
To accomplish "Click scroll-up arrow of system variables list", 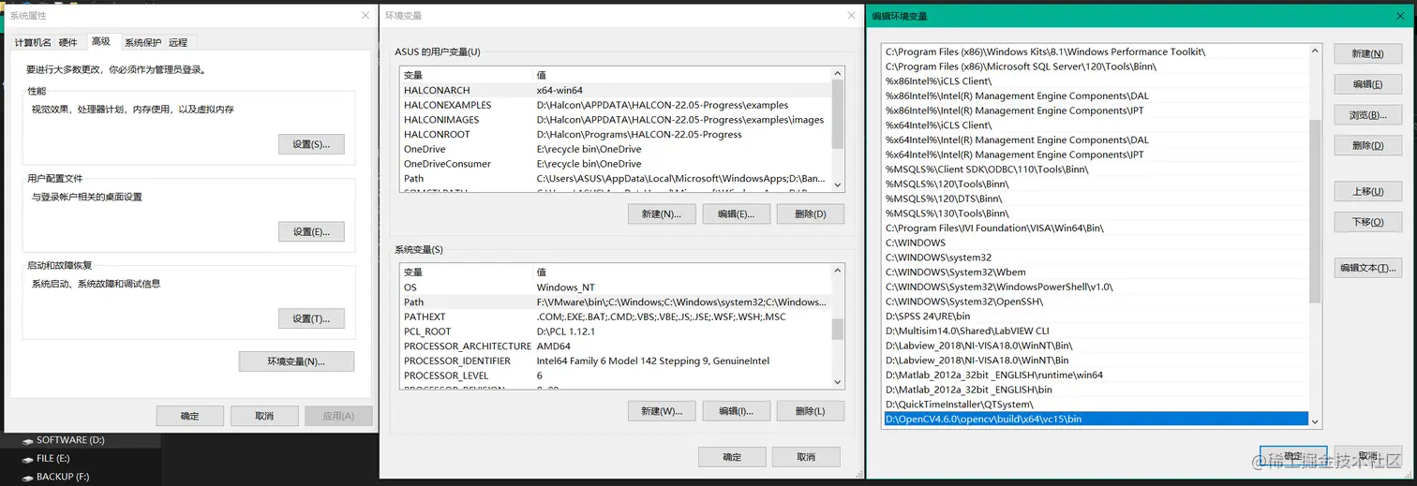I will (x=838, y=271).
